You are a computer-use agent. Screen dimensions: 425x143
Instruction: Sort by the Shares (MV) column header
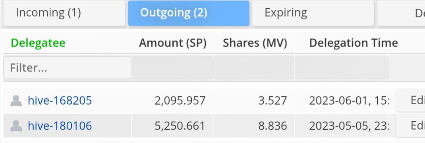click(x=255, y=43)
